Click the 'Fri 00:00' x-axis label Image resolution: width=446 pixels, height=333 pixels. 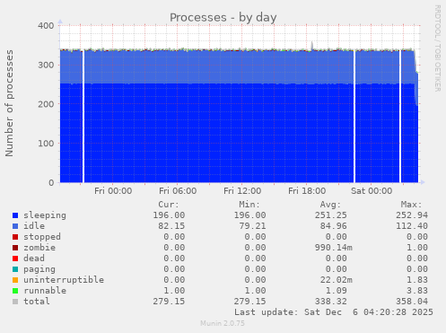(113, 191)
